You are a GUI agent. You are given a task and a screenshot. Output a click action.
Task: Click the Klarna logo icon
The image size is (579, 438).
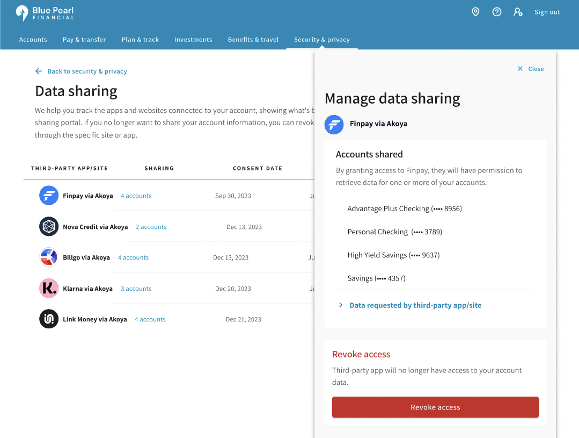coord(49,288)
